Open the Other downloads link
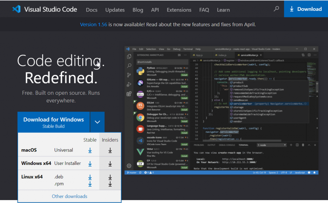Viewport: 328px width, 203px height. pyautogui.click(x=70, y=196)
